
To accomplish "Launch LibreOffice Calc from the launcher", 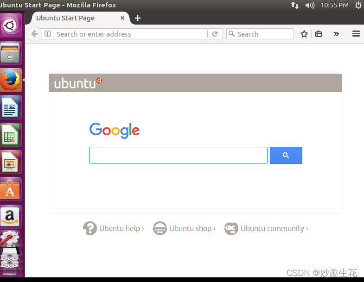I will [x=11, y=135].
